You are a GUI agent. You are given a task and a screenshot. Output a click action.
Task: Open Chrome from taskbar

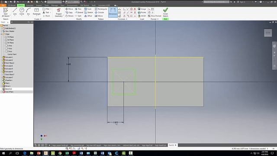point(60,153)
